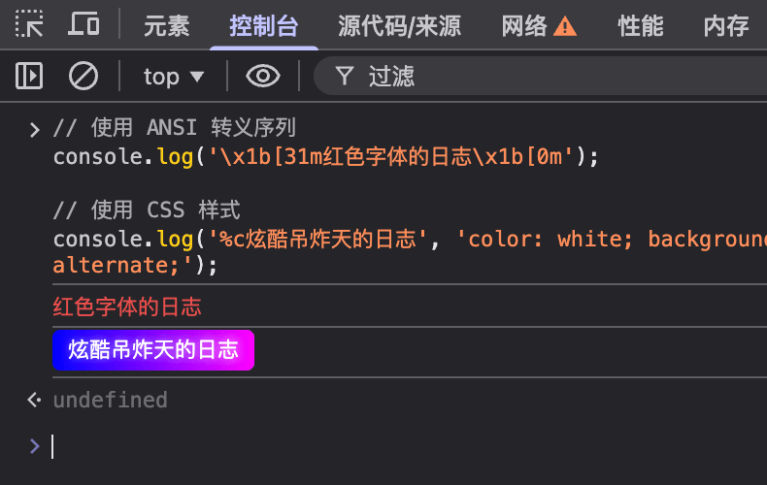Toggle the live expression eye icon

tap(263, 76)
